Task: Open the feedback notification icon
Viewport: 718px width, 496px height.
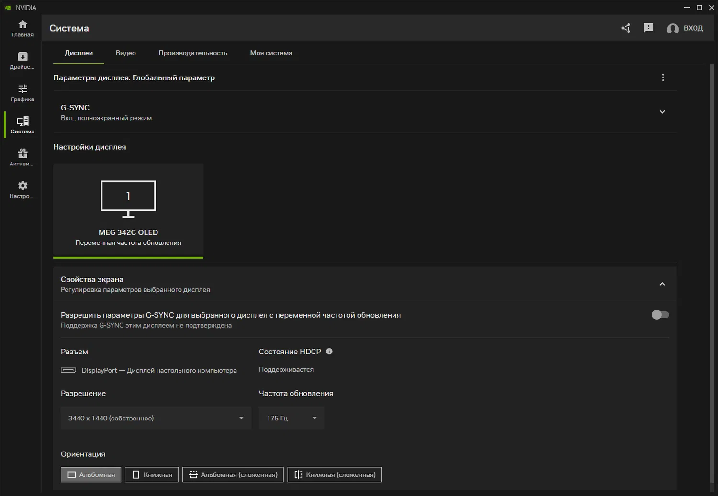Action: (649, 28)
